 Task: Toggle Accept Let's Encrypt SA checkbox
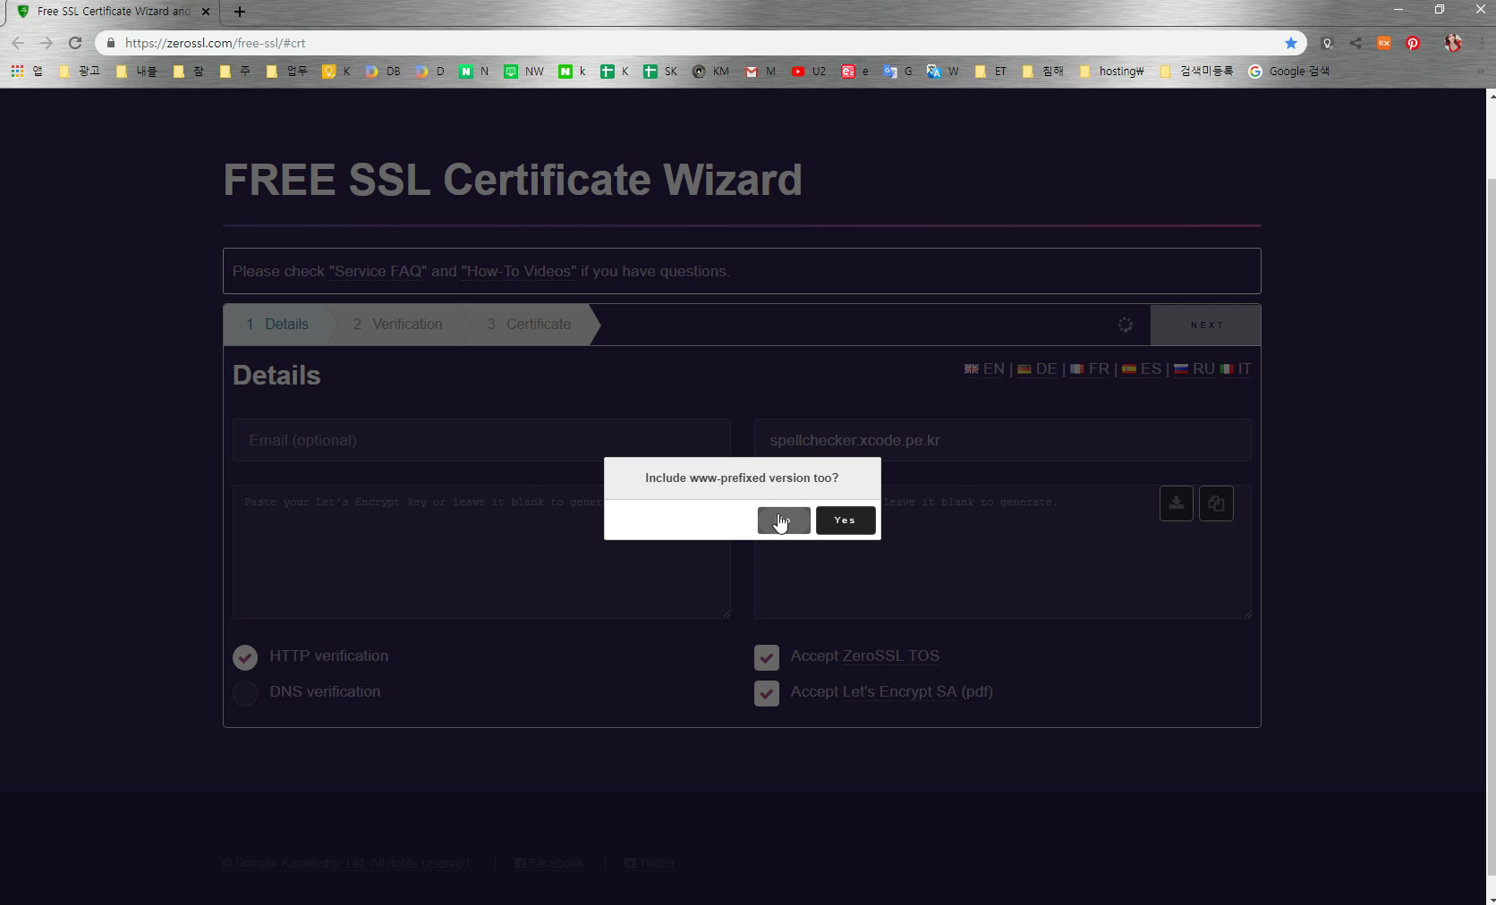coord(767,693)
